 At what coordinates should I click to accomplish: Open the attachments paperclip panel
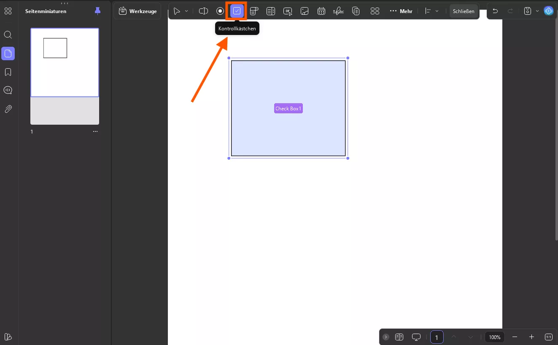coord(8,109)
